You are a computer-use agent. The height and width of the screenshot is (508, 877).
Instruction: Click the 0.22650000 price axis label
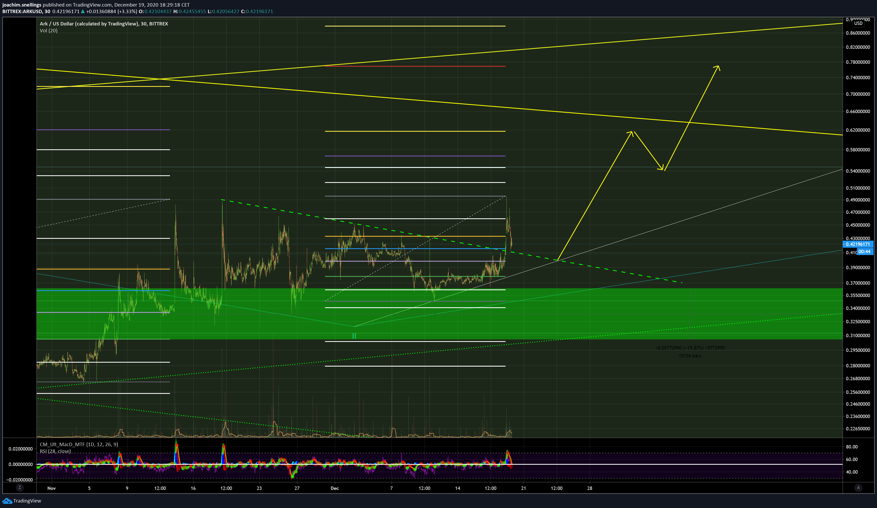[x=858, y=428]
